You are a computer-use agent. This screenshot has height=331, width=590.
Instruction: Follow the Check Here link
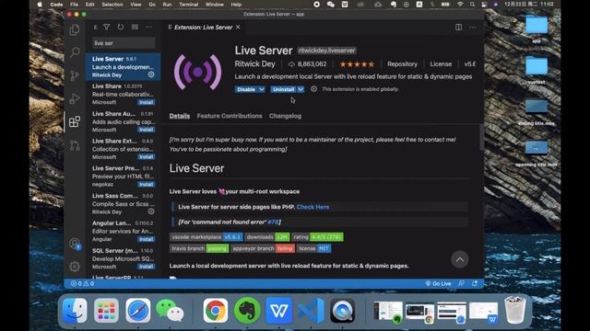click(x=313, y=207)
